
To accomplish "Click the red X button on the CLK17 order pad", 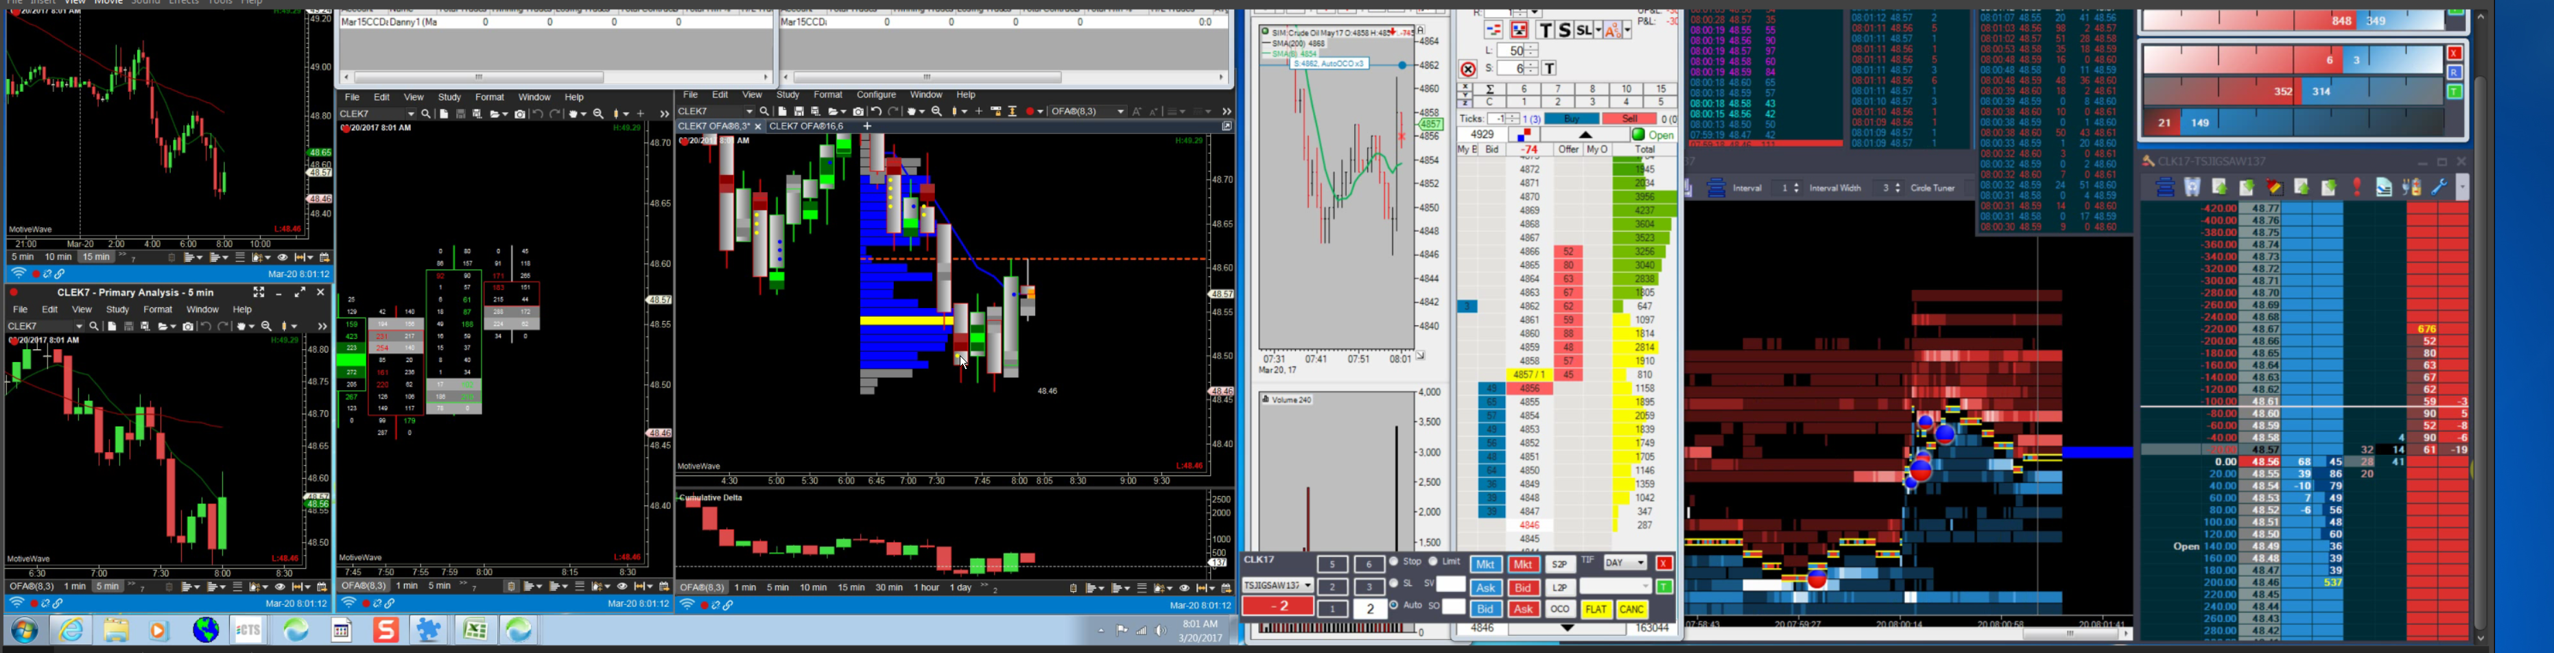I will pos(1665,564).
